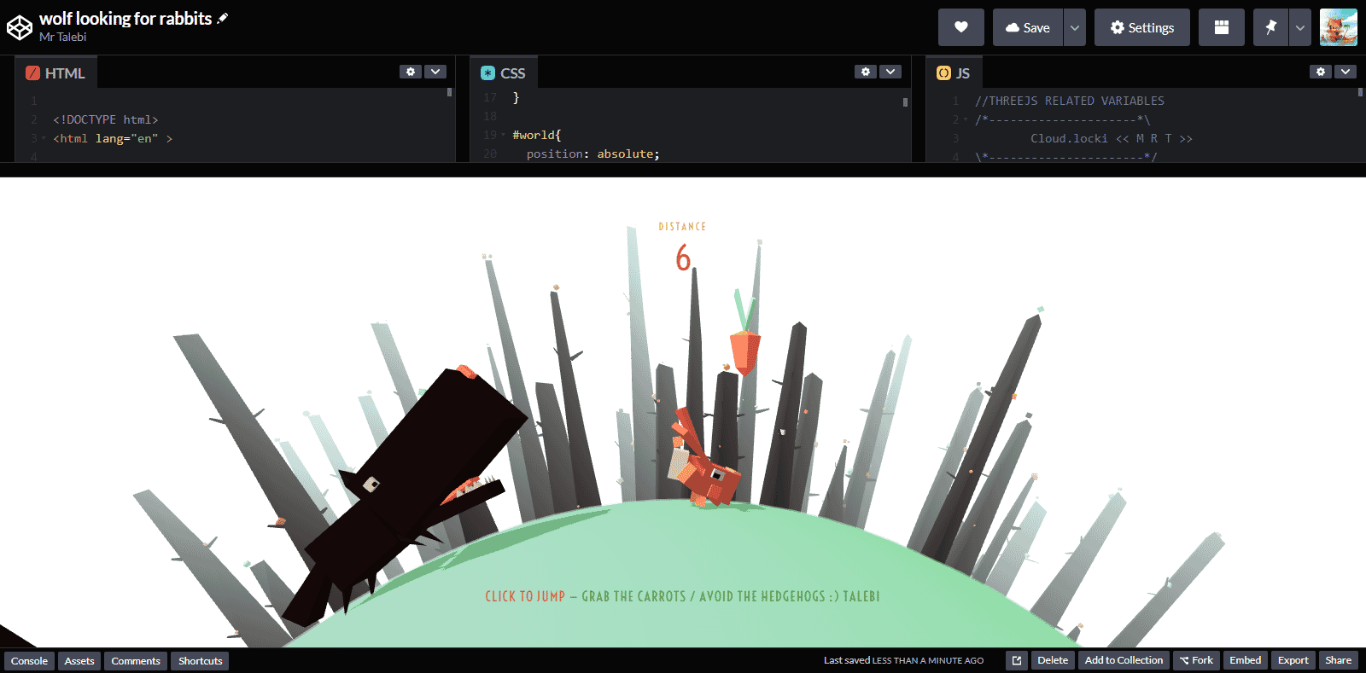This screenshot has height=673, width=1366.
Task: Open the HTML panel chevron menu
Action: click(x=435, y=72)
